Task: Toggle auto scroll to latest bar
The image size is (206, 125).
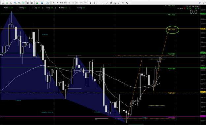Action: click(x=28, y=3)
